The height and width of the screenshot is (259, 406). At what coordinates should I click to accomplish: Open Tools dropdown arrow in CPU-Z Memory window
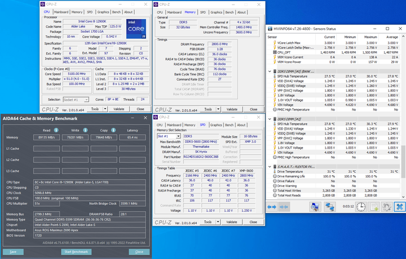click(218, 109)
